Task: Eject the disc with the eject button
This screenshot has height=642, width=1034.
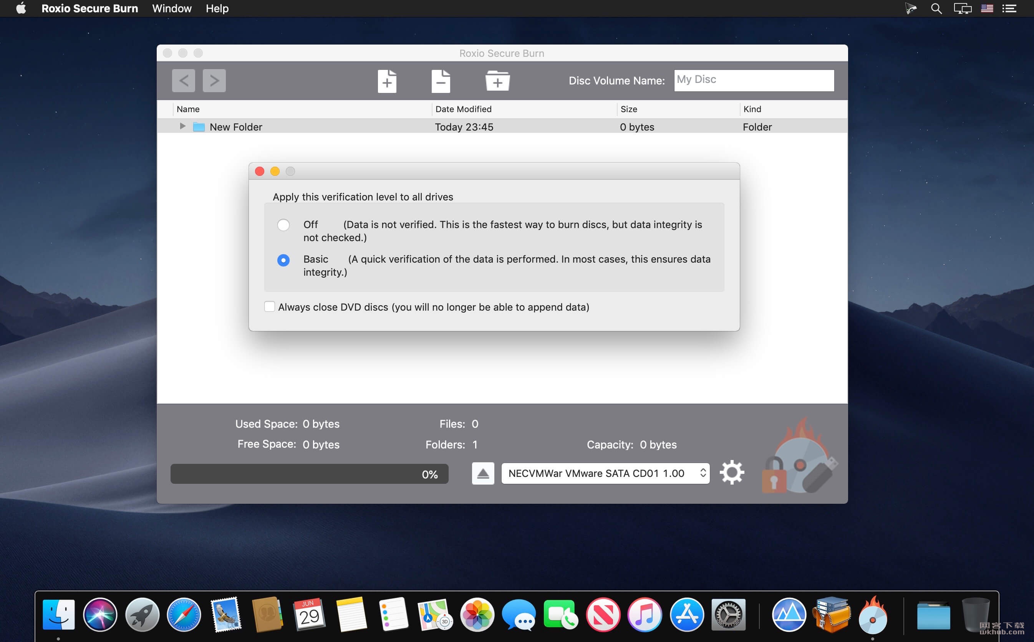Action: [x=483, y=473]
